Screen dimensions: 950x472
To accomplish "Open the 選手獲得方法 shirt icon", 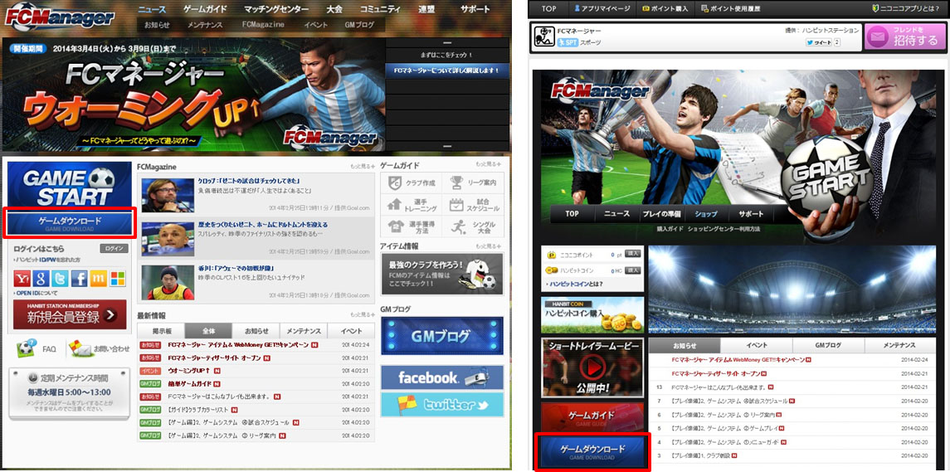I will pos(411,227).
